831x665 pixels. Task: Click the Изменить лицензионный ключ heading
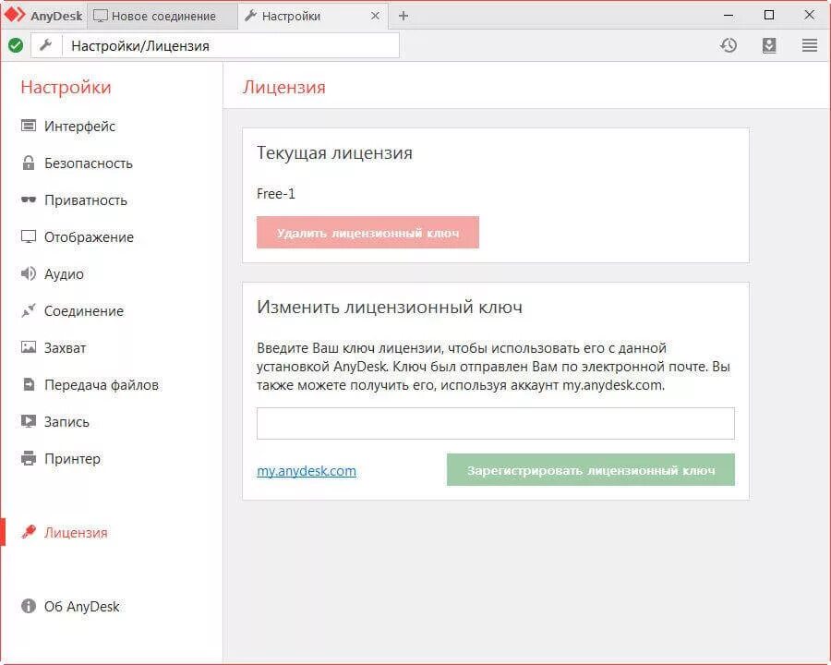pos(390,307)
